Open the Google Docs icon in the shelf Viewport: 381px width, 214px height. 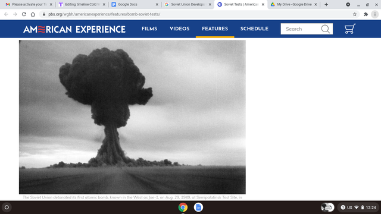pyautogui.click(x=198, y=207)
